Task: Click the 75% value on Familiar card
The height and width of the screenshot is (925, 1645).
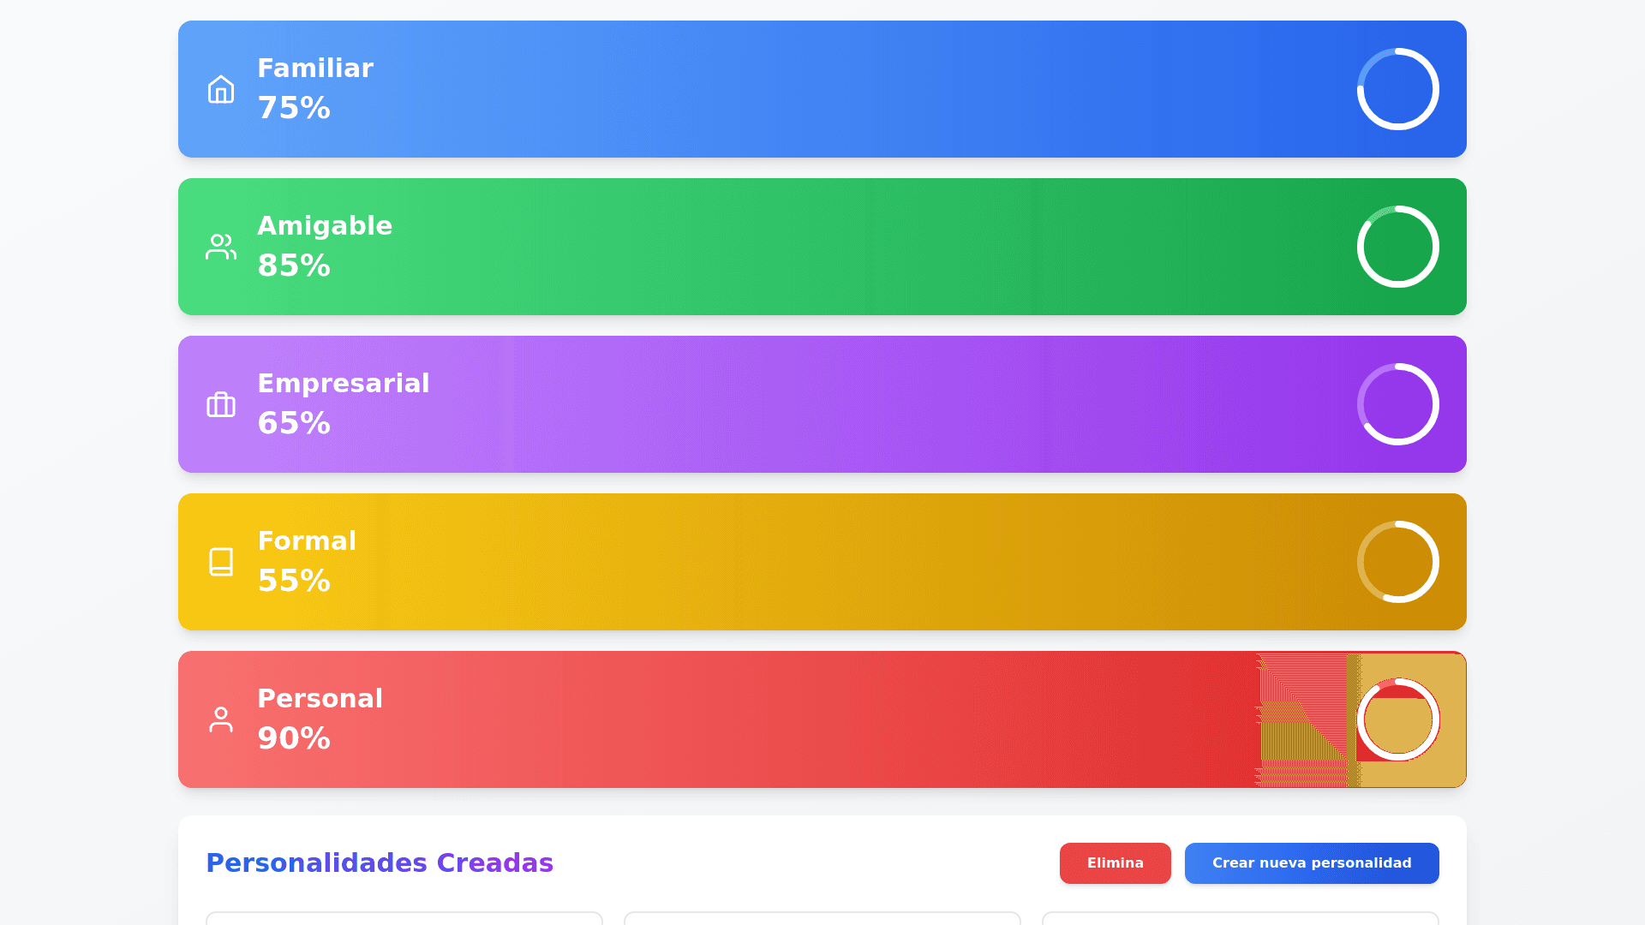Action: pyautogui.click(x=294, y=108)
